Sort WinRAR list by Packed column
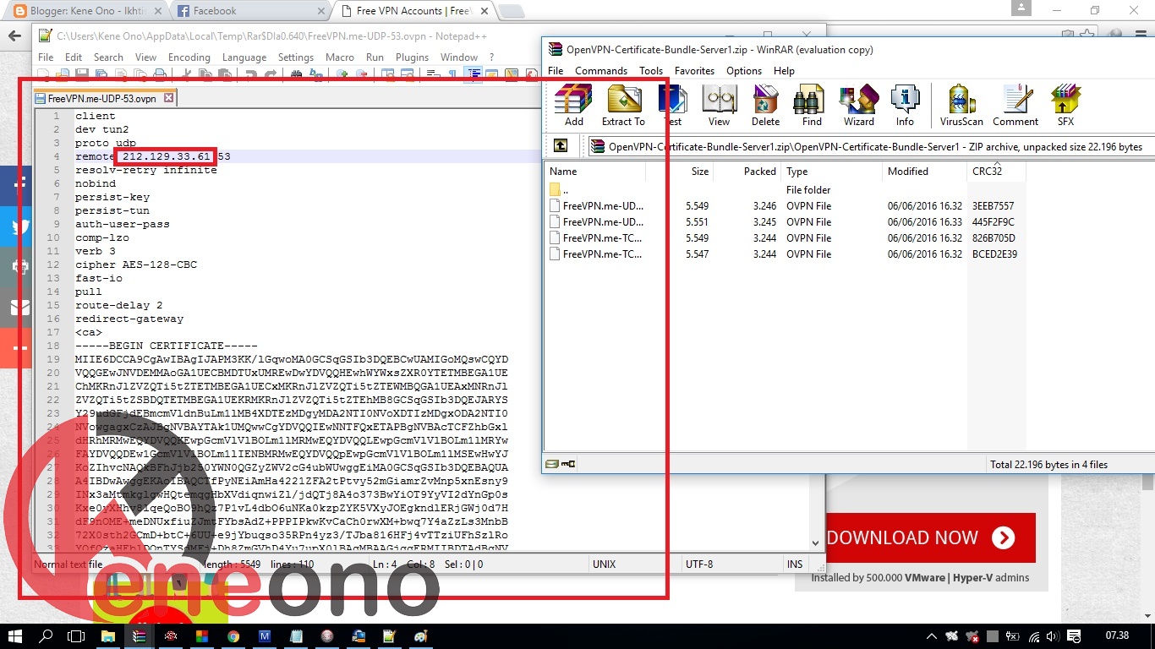 click(x=747, y=171)
